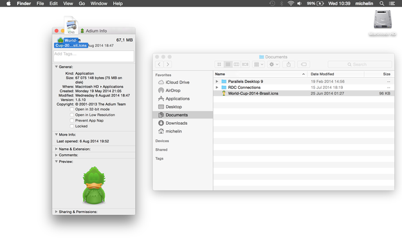Expand the RDC Connections folder
Image resolution: width=402 pixels, height=251 pixels.
click(217, 88)
